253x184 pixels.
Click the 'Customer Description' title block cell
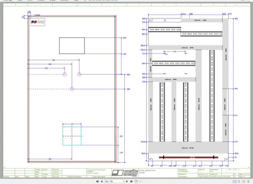pyautogui.click(x=74, y=177)
